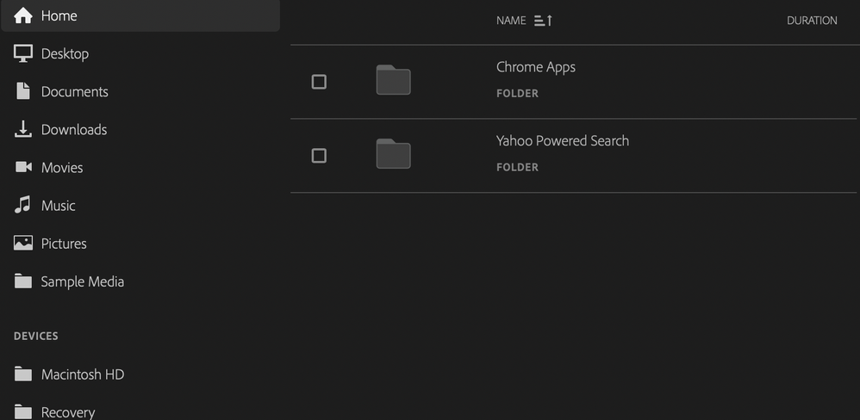The height and width of the screenshot is (420, 860).
Task: Click the NAME column header
Action: pyautogui.click(x=511, y=21)
